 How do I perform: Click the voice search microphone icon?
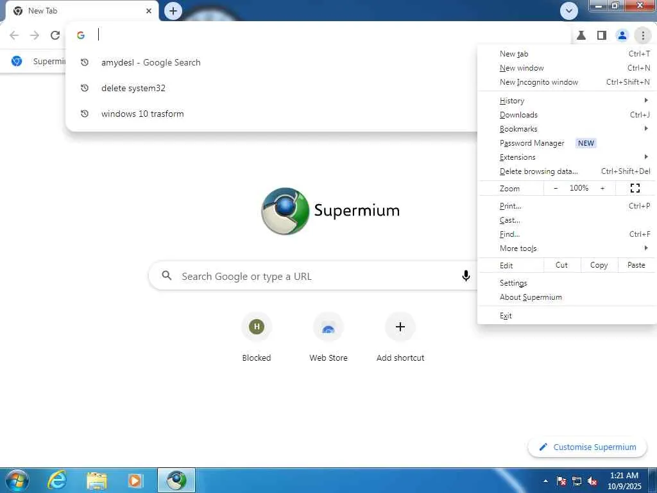pyautogui.click(x=466, y=276)
